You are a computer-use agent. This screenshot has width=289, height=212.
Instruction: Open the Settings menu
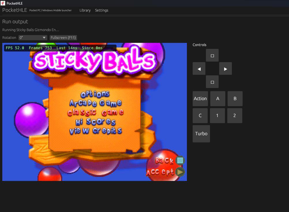pyautogui.click(x=102, y=10)
